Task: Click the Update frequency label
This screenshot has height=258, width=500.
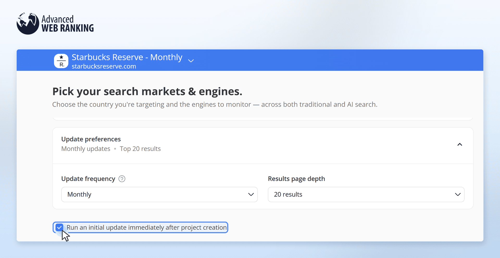Action: (x=88, y=179)
